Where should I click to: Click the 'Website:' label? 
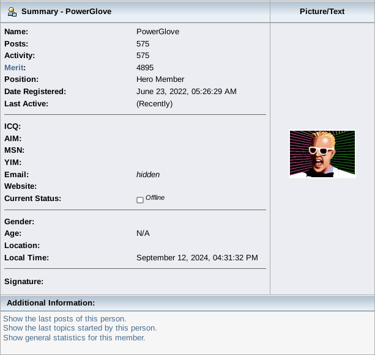[x=21, y=186]
